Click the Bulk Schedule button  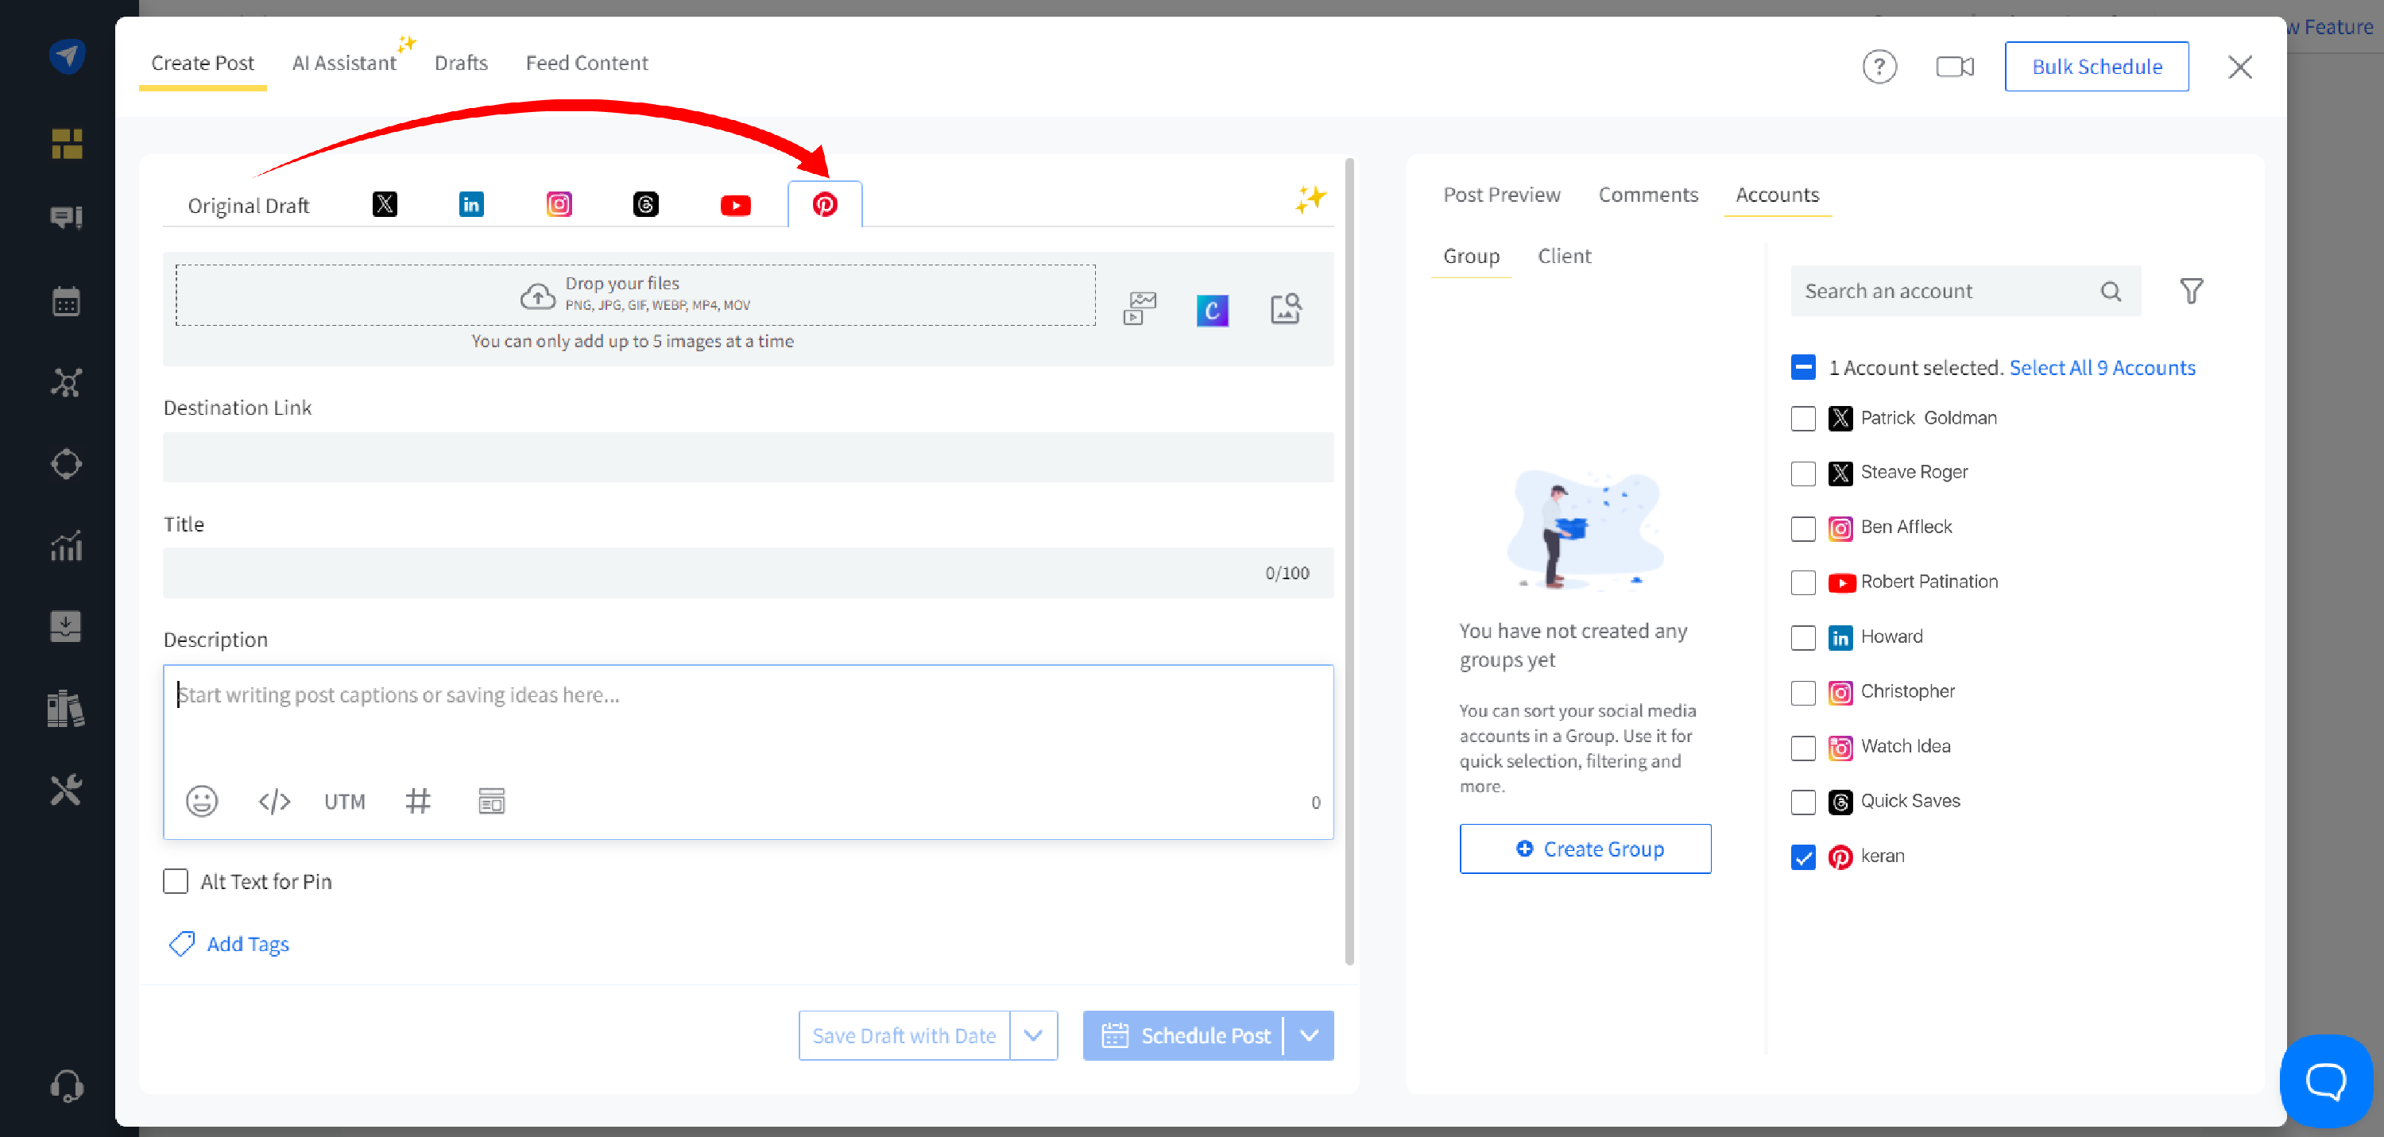click(2096, 67)
